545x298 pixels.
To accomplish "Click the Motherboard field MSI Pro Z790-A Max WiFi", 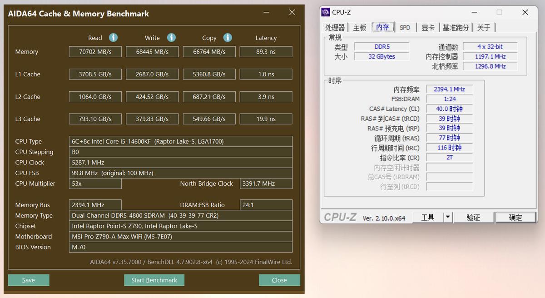I will 181,237.
